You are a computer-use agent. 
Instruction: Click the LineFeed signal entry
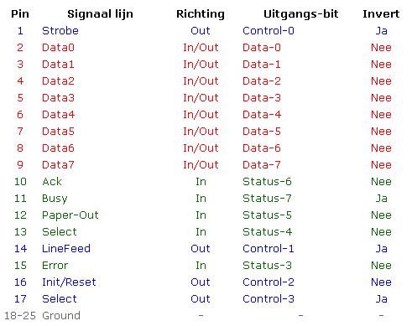[66, 249]
